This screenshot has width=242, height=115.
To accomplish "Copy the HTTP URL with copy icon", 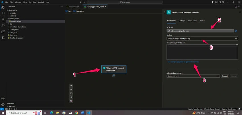I will [236, 31].
